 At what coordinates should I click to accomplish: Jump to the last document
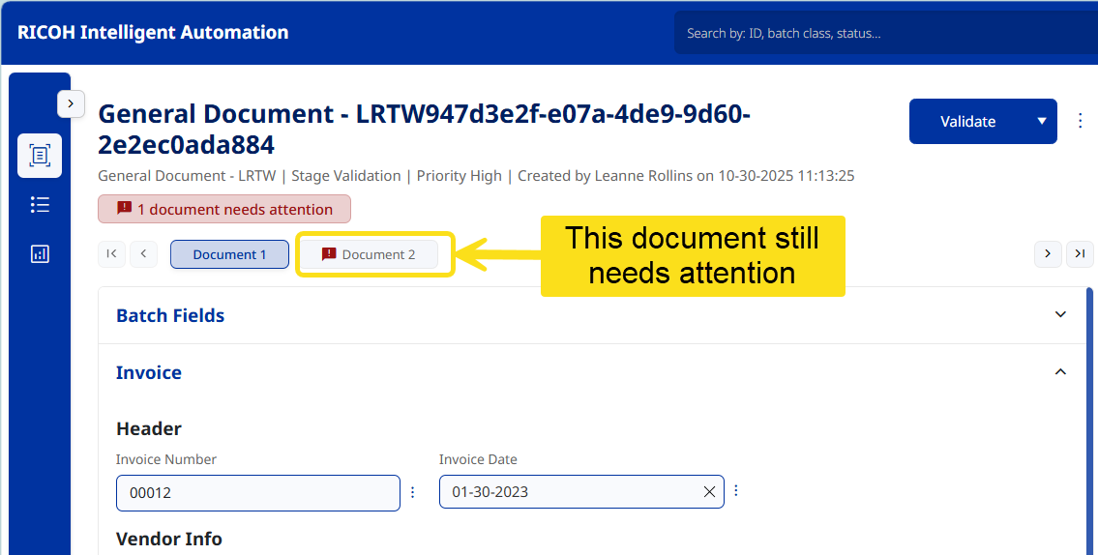(x=1080, y=253)
